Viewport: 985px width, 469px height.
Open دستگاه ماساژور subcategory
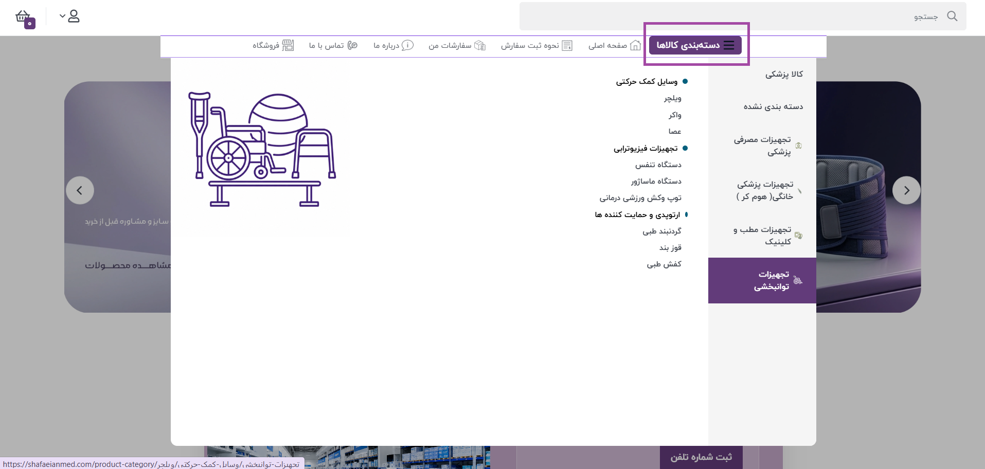pos(656,181)
